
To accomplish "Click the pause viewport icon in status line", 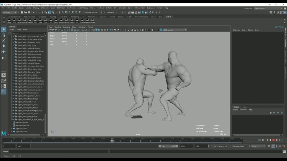I will tap(153, 12).
